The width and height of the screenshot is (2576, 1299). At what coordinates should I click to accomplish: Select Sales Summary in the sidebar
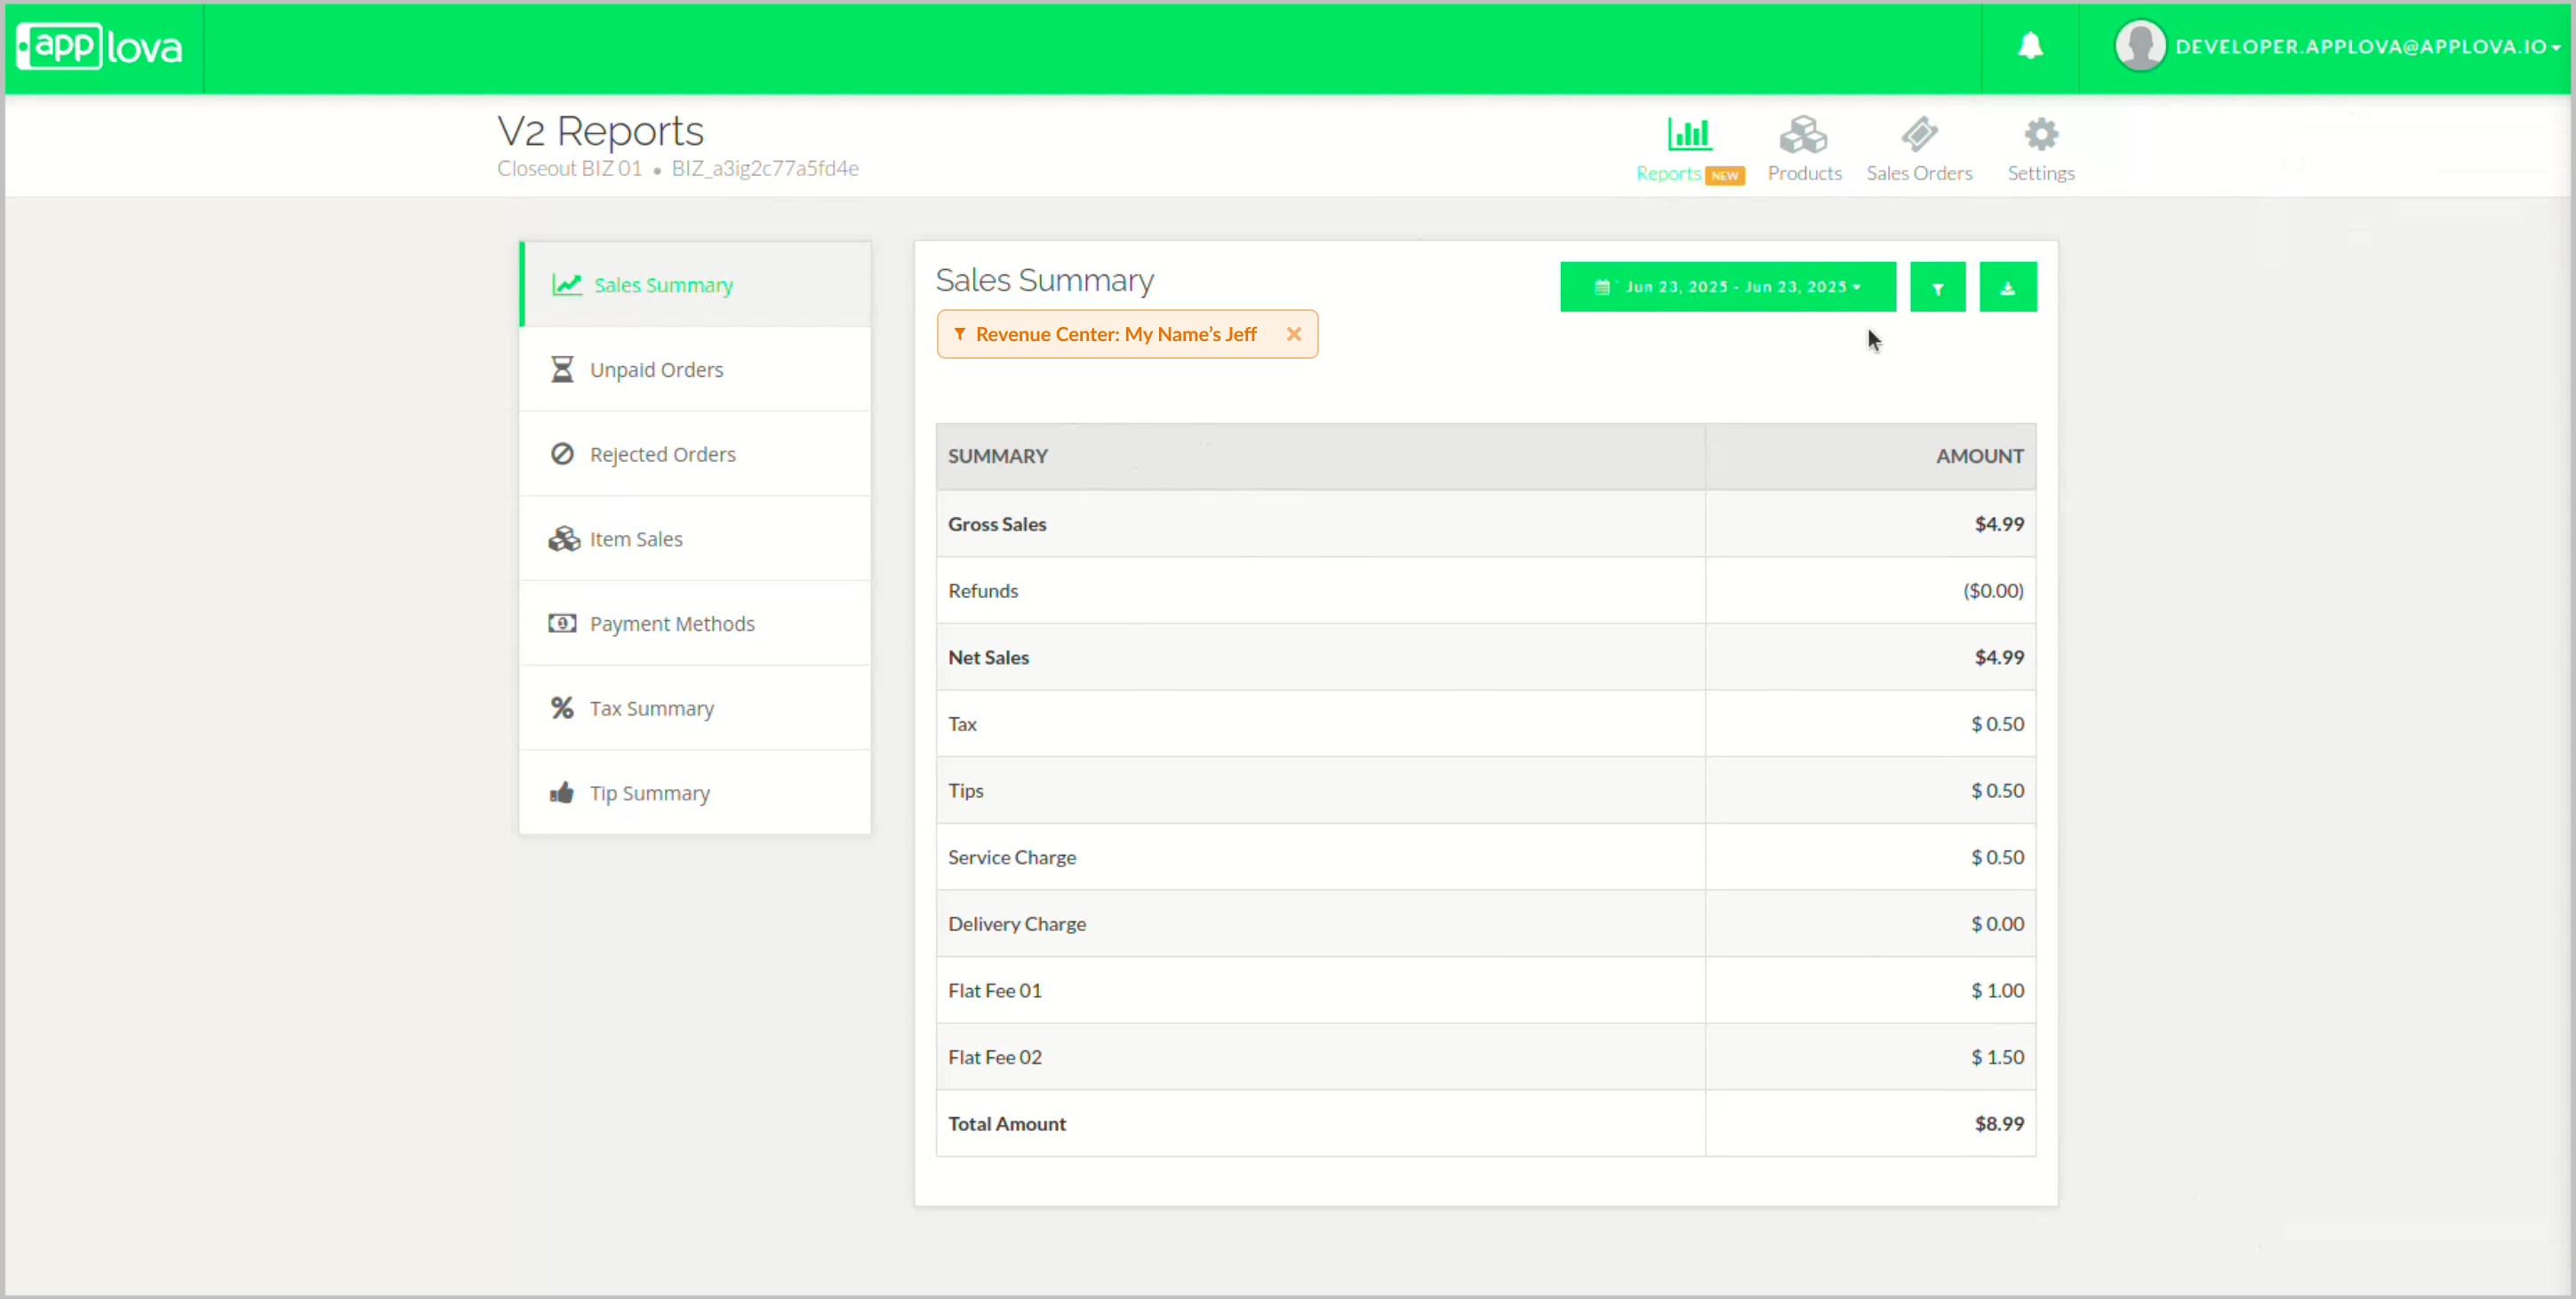pos(695,285)
